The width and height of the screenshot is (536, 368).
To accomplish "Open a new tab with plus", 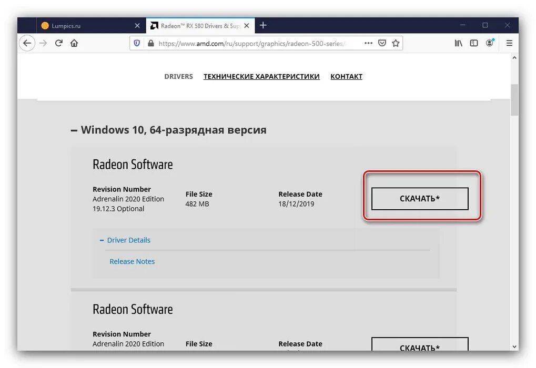I will pyautogui.click(x=263, y=25).
